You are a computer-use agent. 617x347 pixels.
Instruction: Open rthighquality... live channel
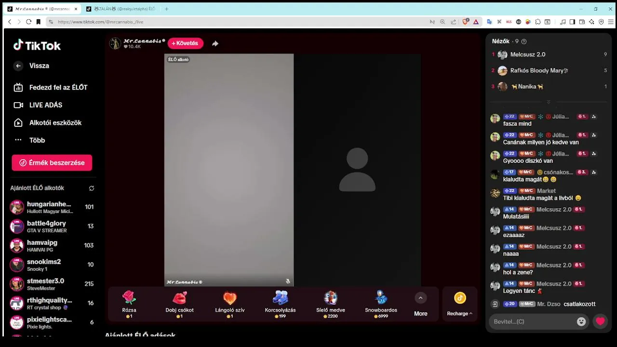coord(52,303)
